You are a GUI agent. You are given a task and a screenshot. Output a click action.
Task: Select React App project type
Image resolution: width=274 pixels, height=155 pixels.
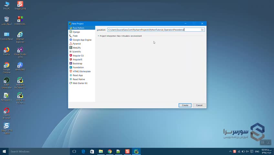[x=78, y=75]
